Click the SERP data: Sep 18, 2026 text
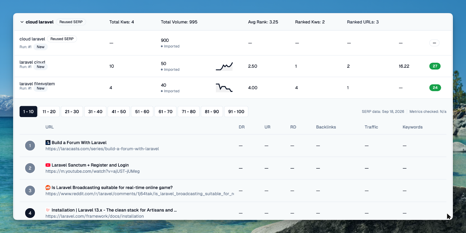Image resolution: width=466 pixels, height=233 pixels. pos(383,111)
